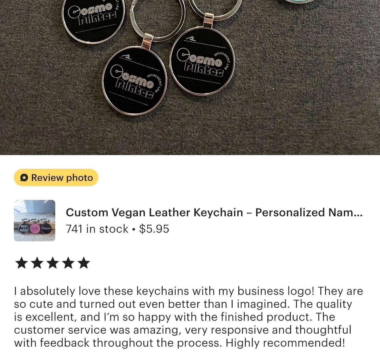
Task: Select the second rating star
Action: point(37,263)
